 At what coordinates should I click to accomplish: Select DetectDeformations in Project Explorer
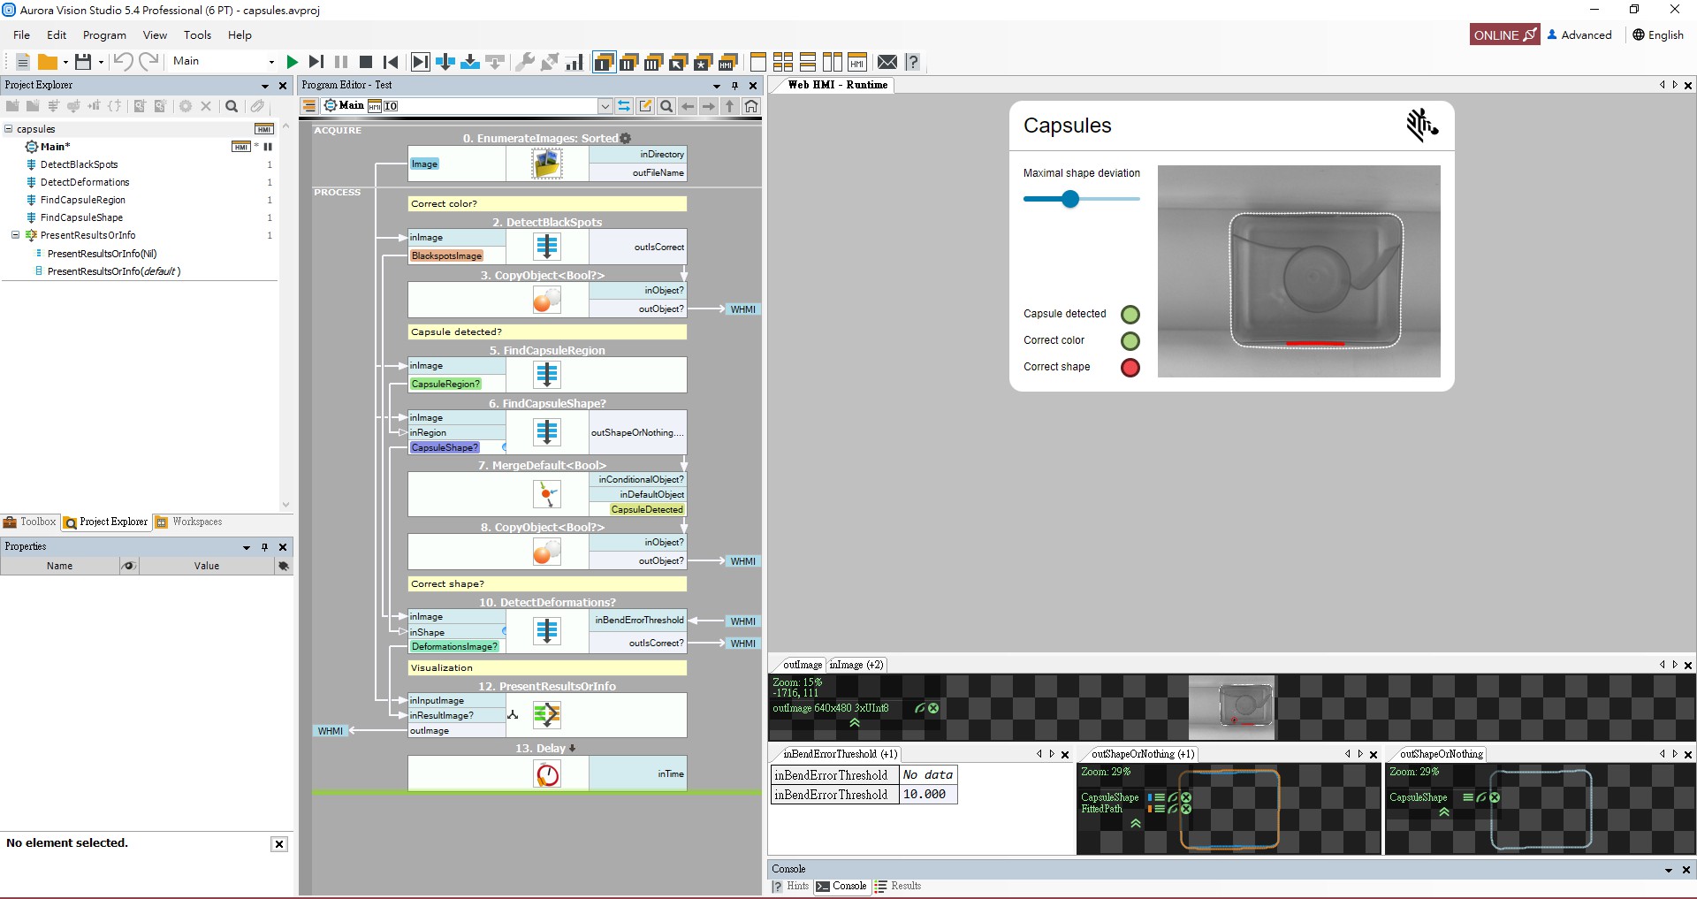point(85,182)
